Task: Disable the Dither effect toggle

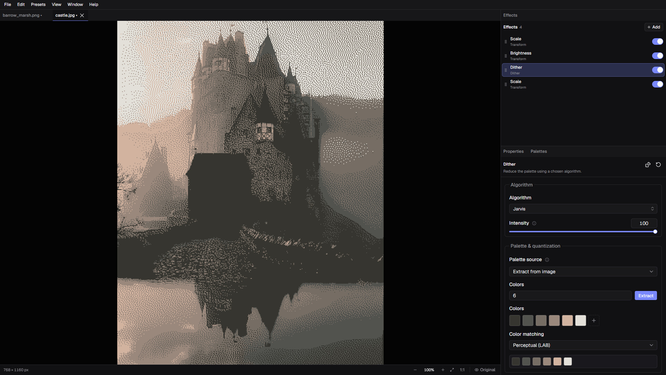Action: pyautogui.click(x=657, y=70)
